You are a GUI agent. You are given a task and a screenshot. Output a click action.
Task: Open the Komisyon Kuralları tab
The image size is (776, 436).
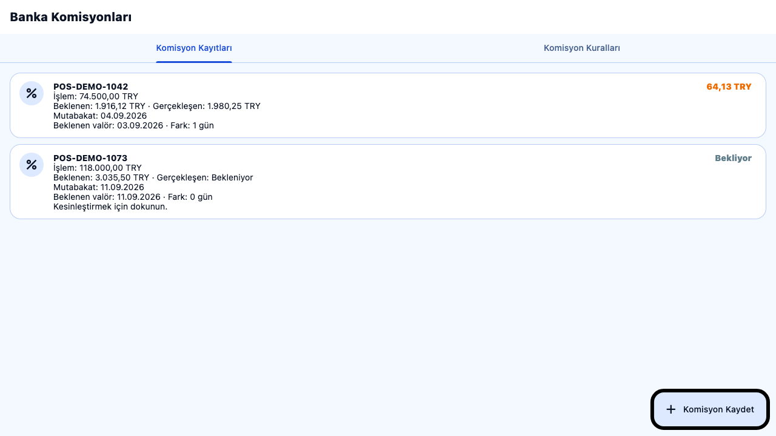[582, 48]
